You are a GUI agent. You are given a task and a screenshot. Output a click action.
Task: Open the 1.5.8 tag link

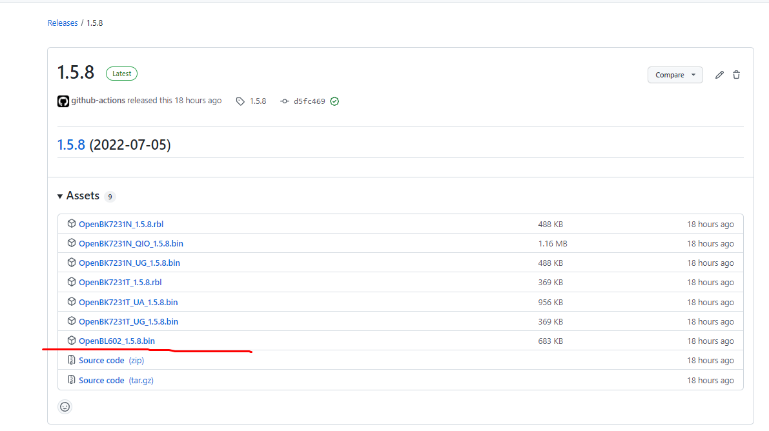(258, 101)
